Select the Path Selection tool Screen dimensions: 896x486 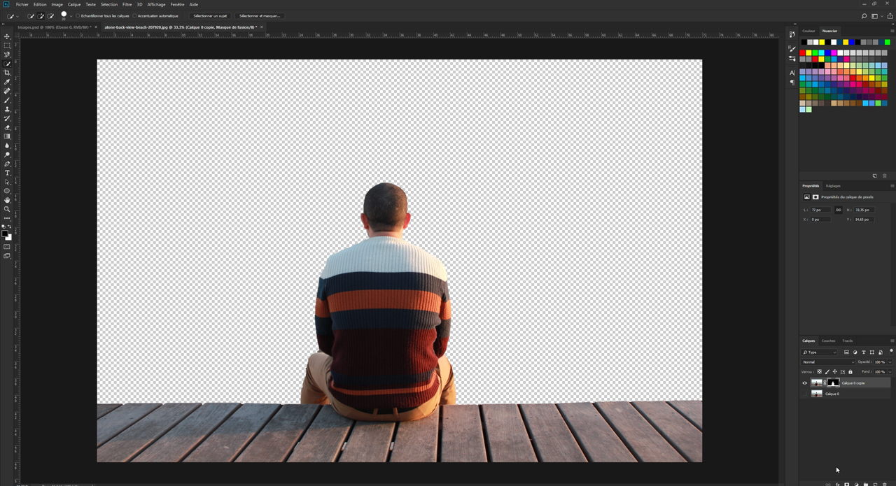pos(7,182)
